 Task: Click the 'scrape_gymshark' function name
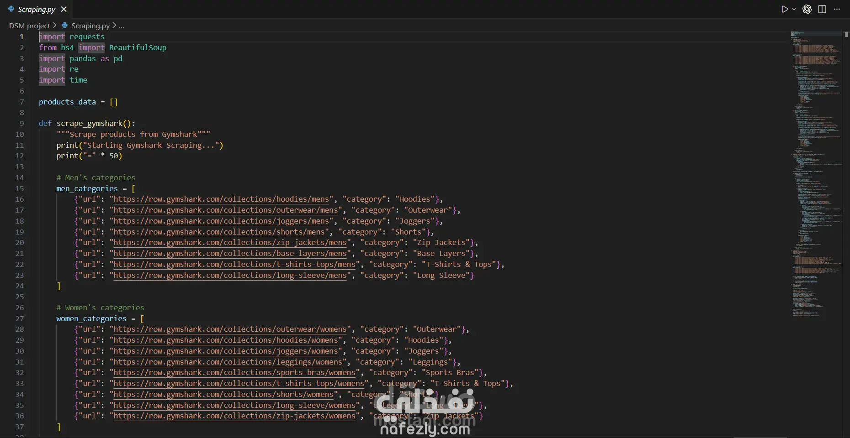pyautogui.click(x=90, y=124)
